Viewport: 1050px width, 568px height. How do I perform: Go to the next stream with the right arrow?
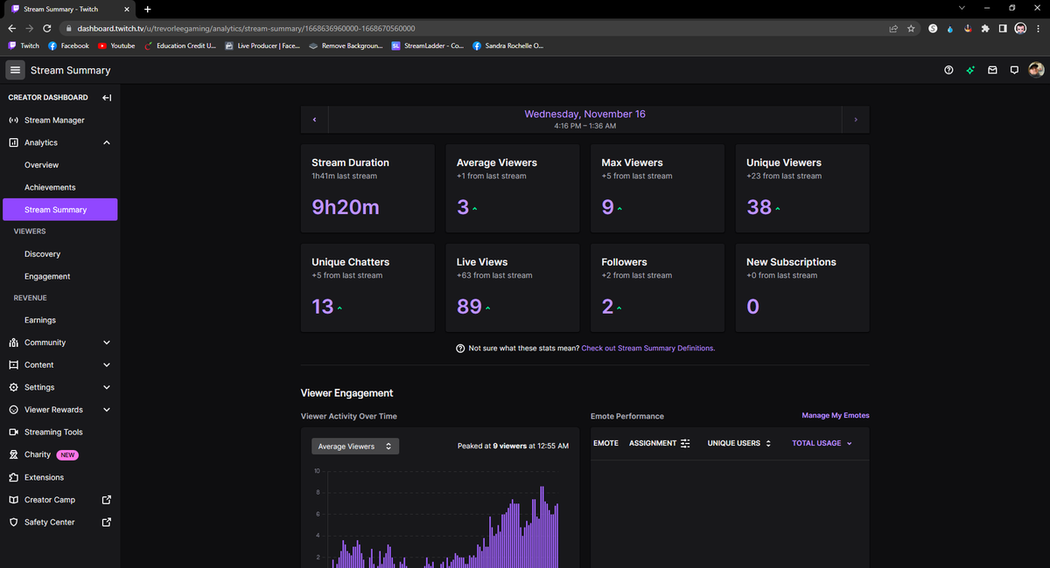click(x=856, y=120)
